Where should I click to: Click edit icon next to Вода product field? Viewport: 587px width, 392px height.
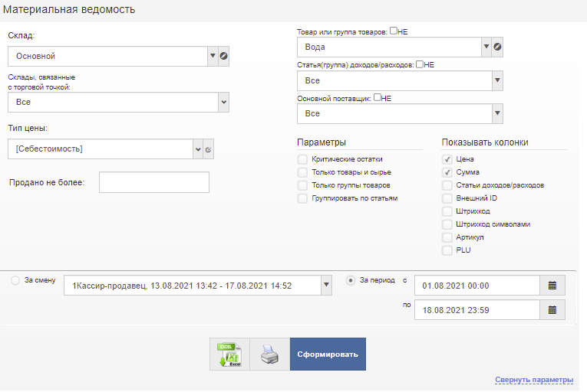[497, 47]
